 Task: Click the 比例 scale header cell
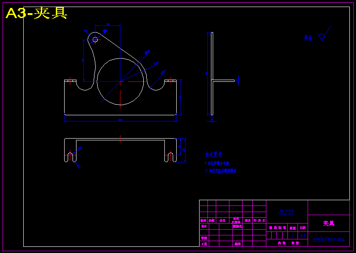(303, 227)
